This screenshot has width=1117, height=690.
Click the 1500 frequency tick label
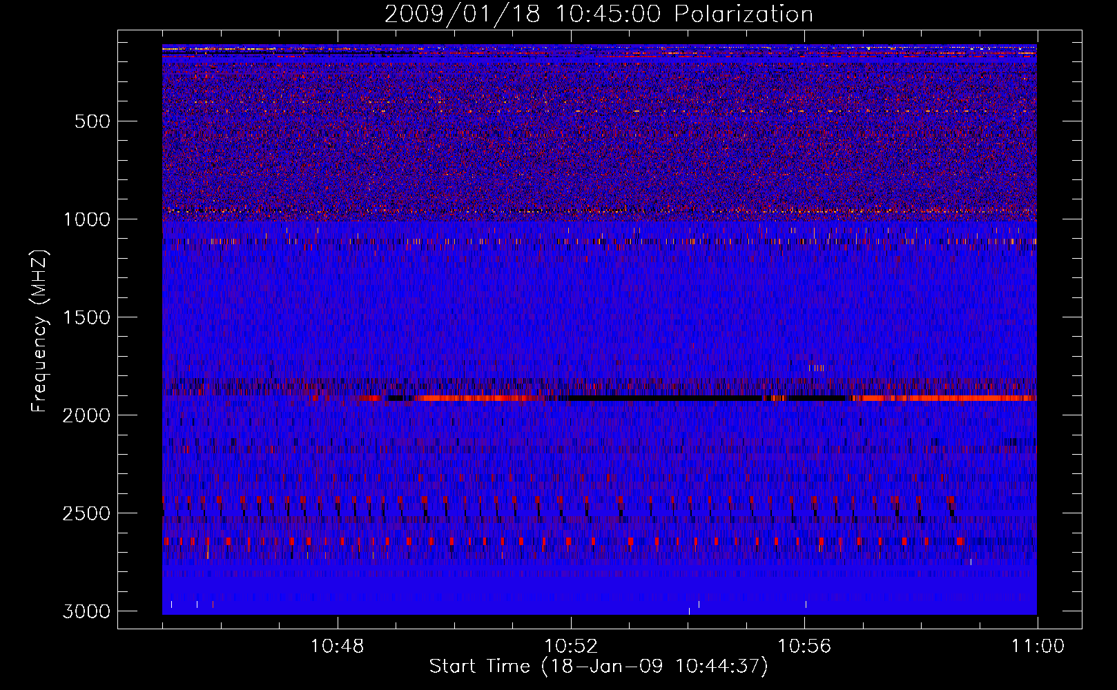click(86, 317)
